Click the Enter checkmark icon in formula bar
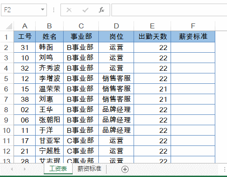The height and width of the screenshot is (177, 227). 85,10
